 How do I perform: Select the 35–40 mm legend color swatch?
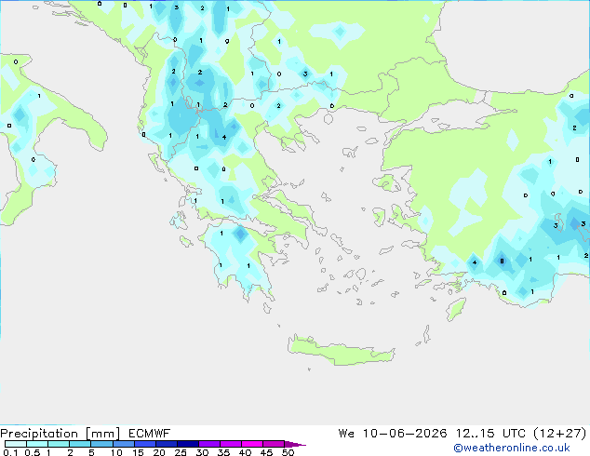click(x=231, y=444)
